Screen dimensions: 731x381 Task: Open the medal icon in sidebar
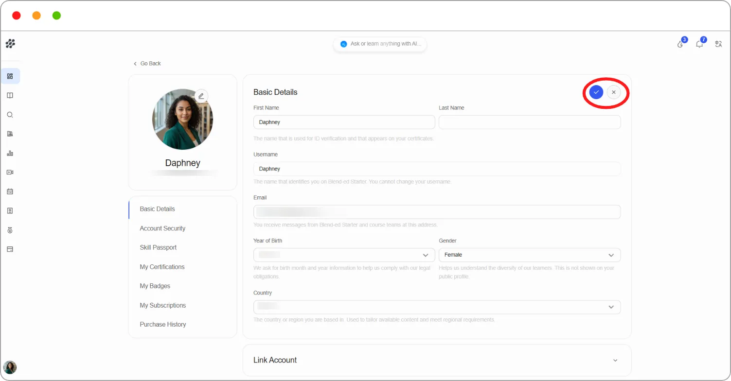pos(10,230)
